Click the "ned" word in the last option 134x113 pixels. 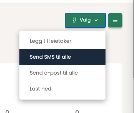pos(46,89)
